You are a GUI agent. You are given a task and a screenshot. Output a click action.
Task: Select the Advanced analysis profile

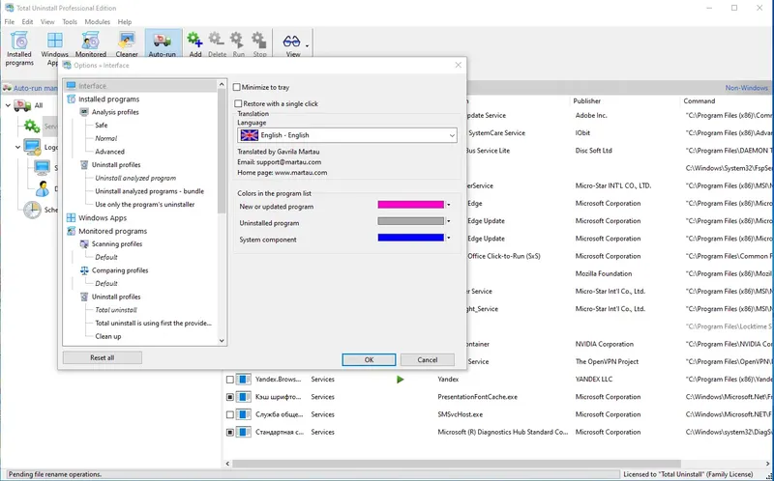(x=109, y=152)
